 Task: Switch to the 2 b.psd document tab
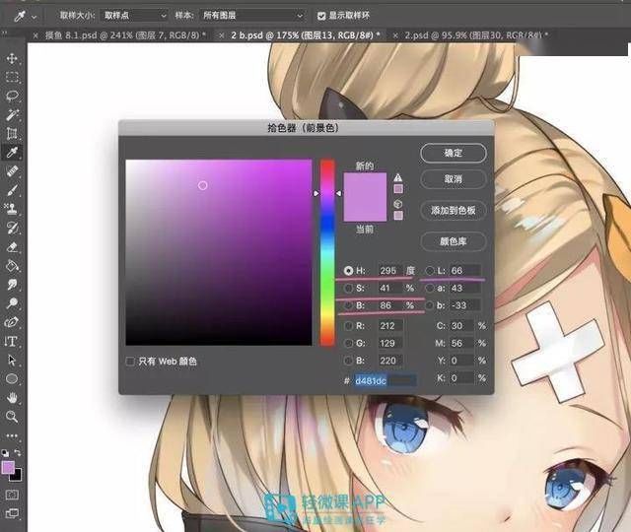click(x=306, y=35)
